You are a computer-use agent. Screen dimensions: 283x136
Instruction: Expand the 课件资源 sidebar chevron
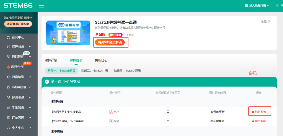tap(30, 47)
